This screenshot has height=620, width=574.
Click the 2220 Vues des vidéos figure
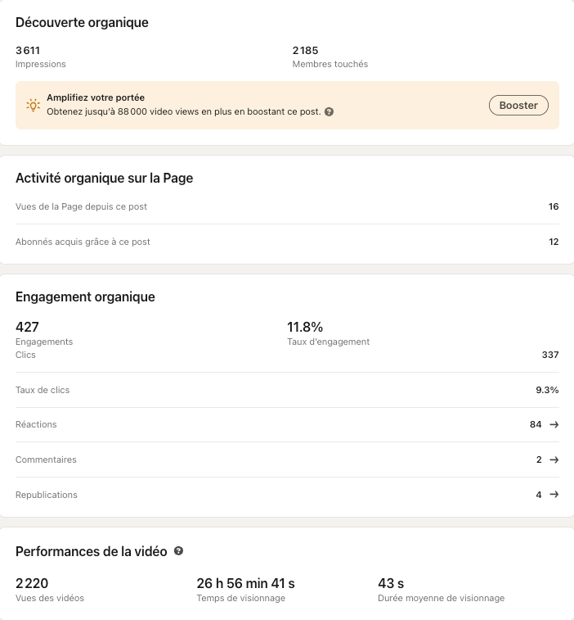(x=32, y=583)
